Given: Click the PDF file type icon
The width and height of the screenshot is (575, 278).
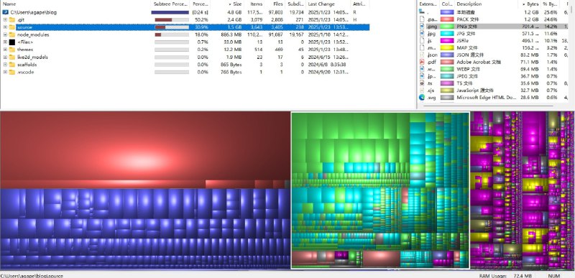Looking at the screenshot, I should click(x=422, y=62).
